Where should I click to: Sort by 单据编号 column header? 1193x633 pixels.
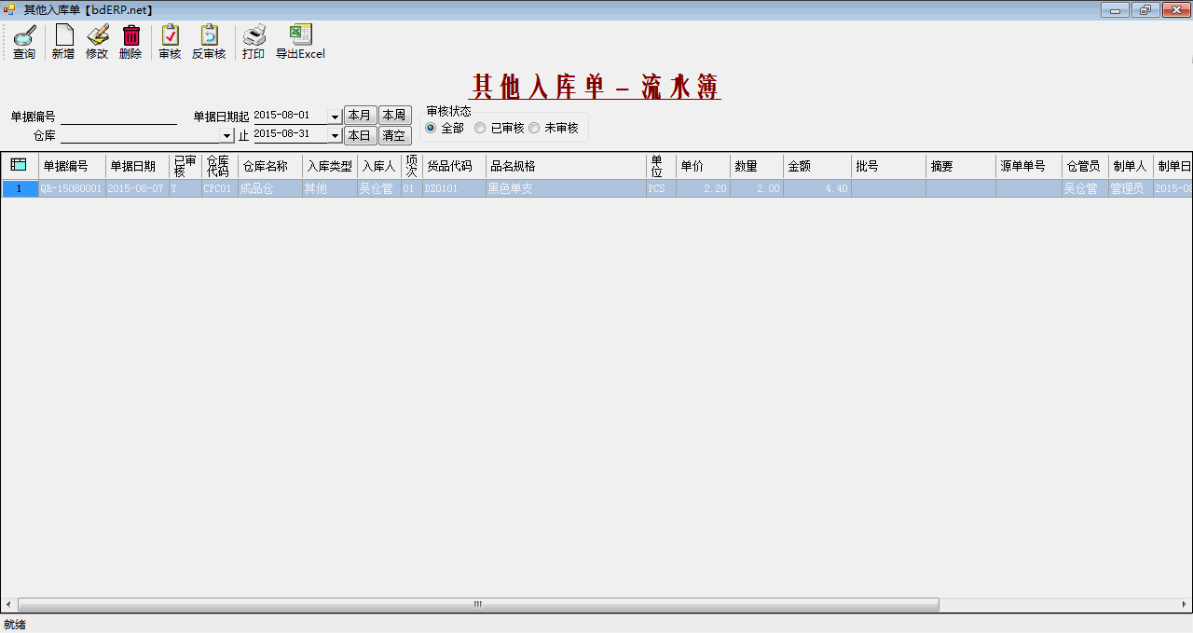click(x=72, y=166)
